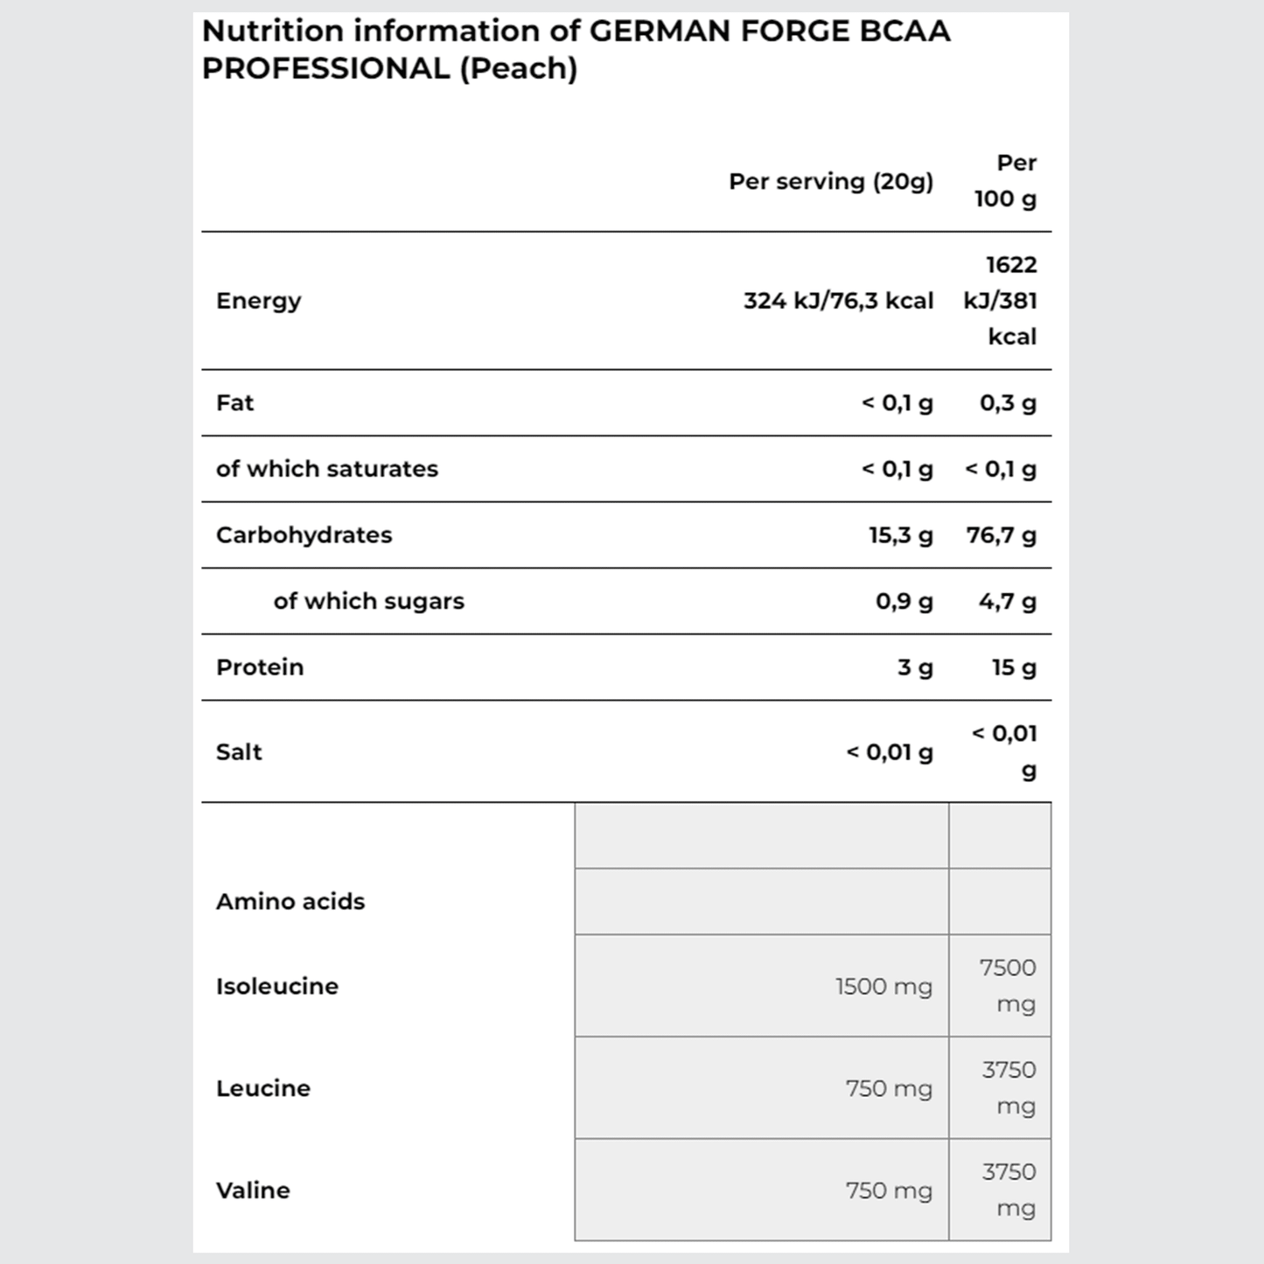Select the Fat row label

(x=235, y=403)
